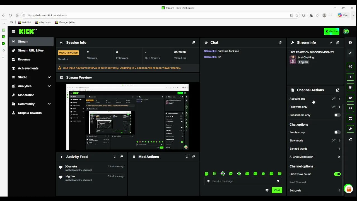Open the Watchlist bookmark

click(24, 22)
